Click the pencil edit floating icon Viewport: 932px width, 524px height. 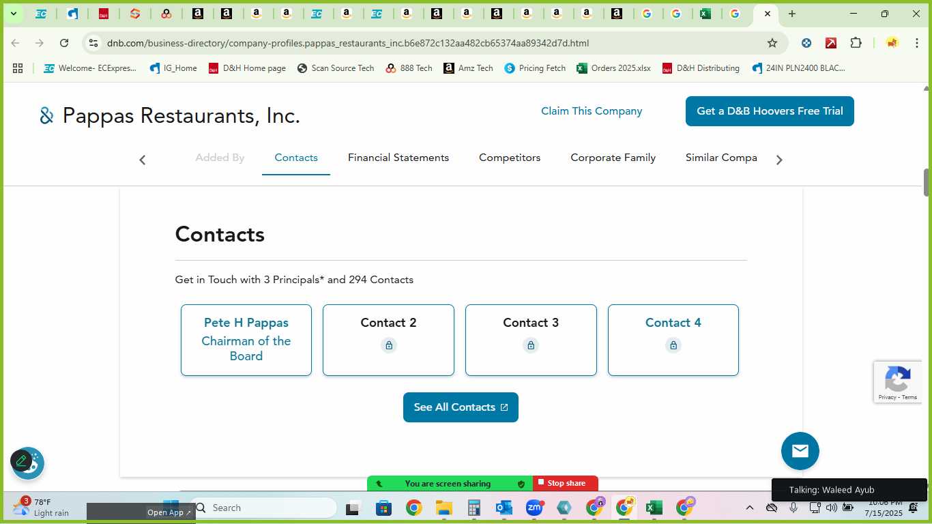[x=21, y=461]
